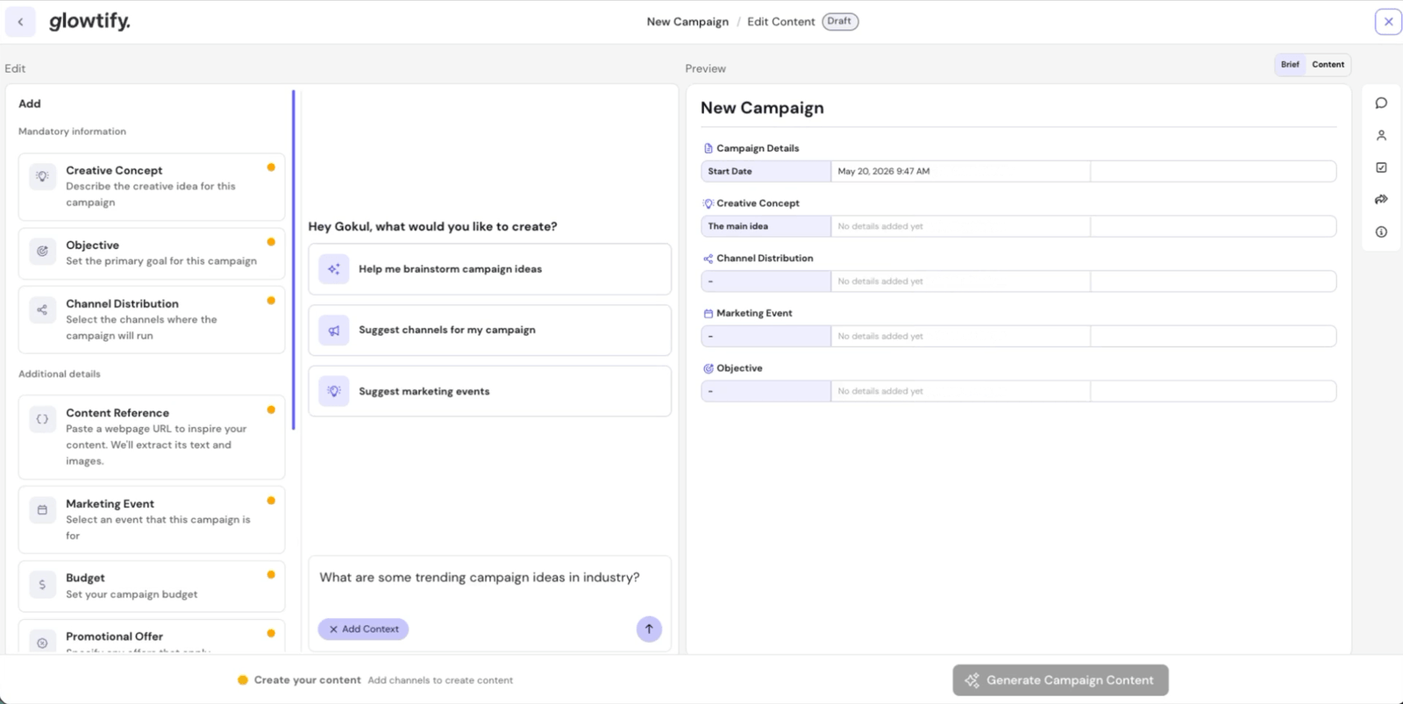The image size is (1403, 704).
Task: Click the Marketing Event No details added yet cell
Action: point(960,337)
